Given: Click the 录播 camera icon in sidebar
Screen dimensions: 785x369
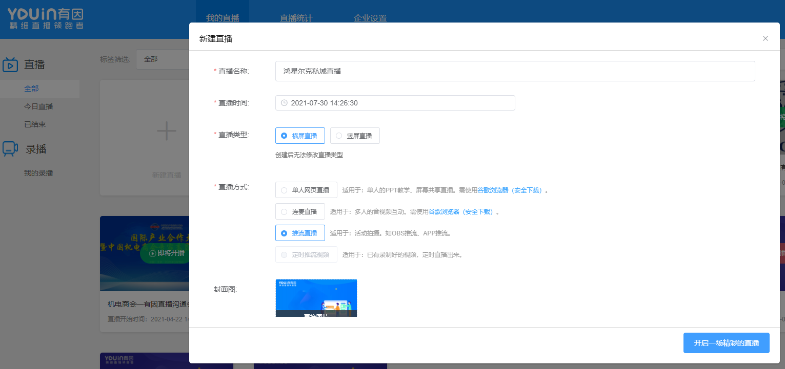Looking at the screenshot, I should pyautogui.click(x=10, y=149).
